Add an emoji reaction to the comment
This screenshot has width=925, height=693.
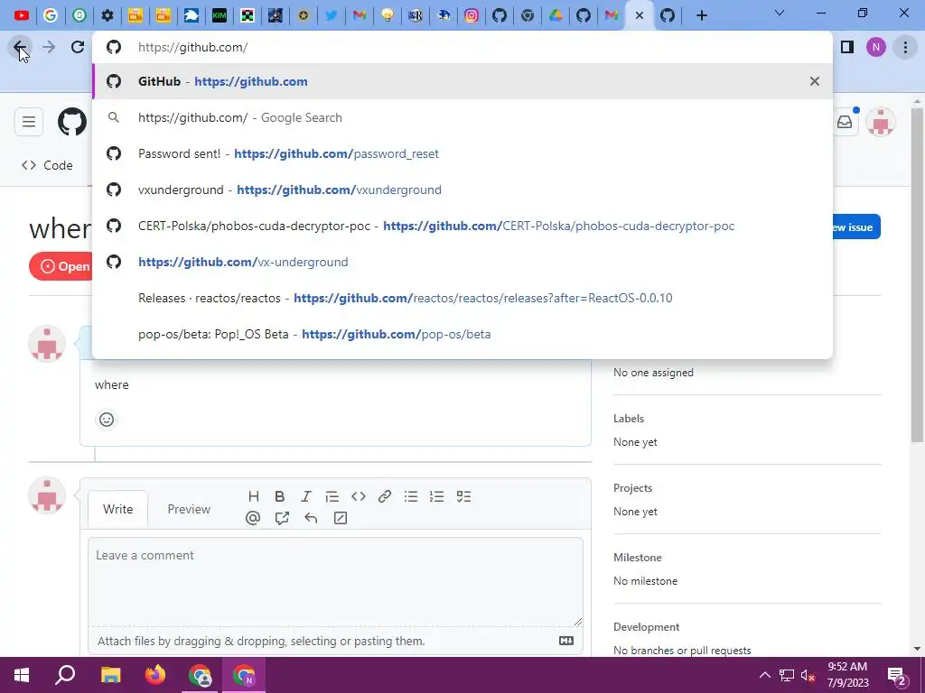click(x=107, y=420)
